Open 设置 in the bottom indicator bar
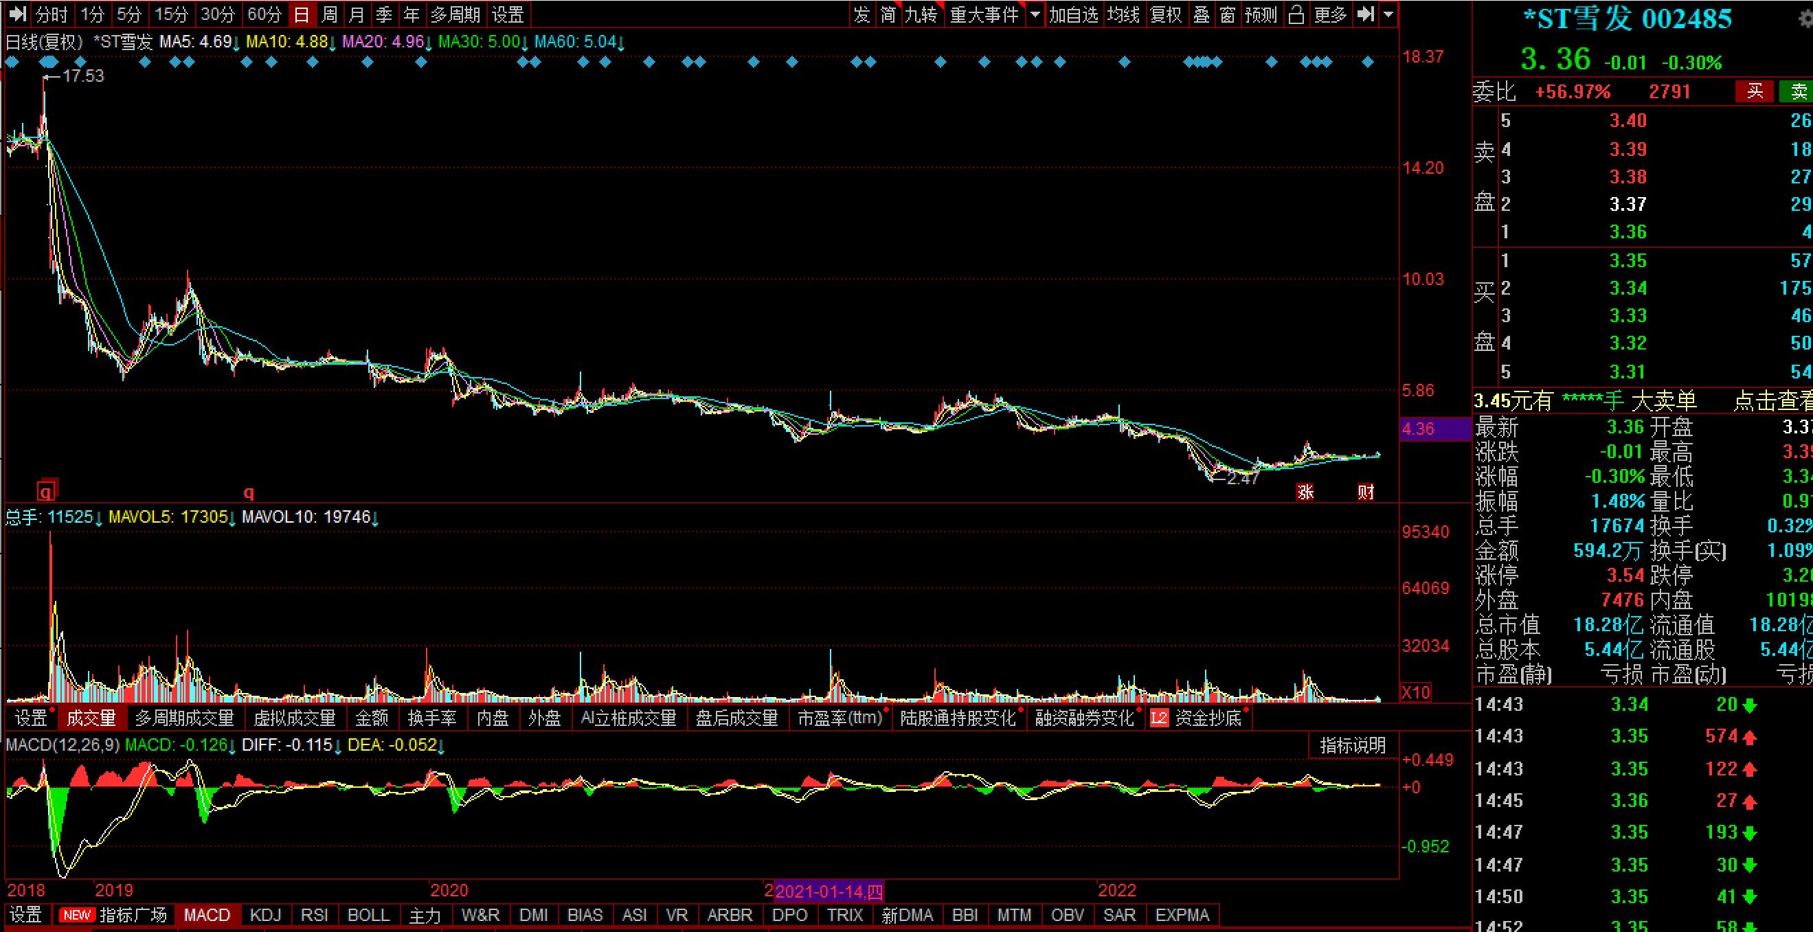Image resolution: width=1813 pixels, height=932 pixels. [26, 914]
